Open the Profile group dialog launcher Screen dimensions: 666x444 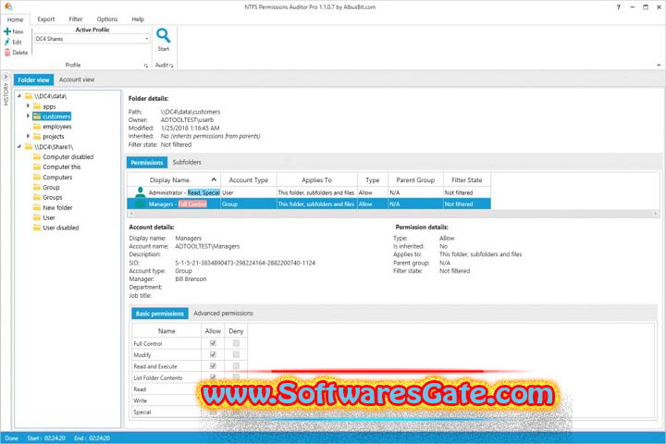pos(146,66)
